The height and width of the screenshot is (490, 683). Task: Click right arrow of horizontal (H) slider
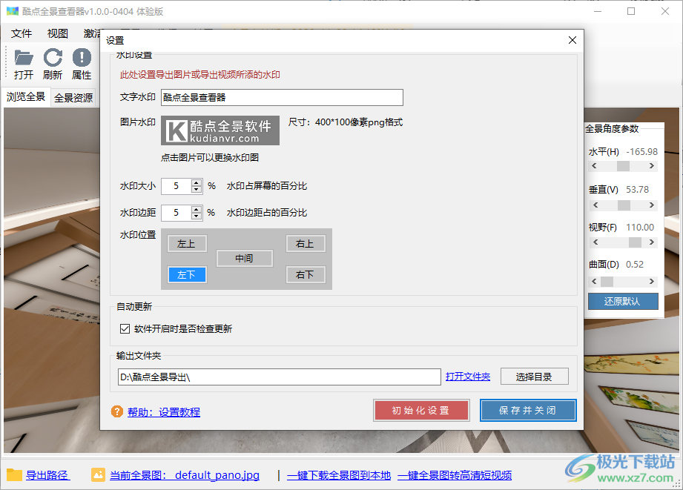[x=652, y=166]
